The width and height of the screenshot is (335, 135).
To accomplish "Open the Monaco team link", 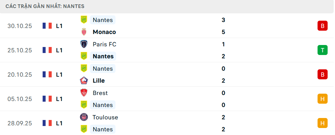I will pos(104,32).
